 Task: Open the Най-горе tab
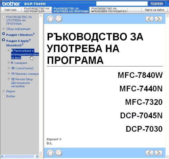[10, 10]
